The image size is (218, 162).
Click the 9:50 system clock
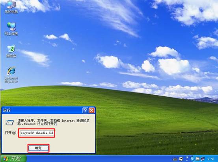(211, 159)
